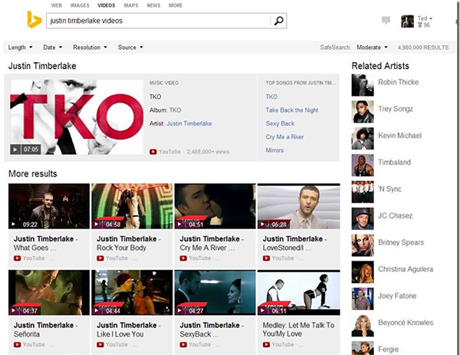
Task: Open related artist Robin Thicke
Action: coord(398,82)
